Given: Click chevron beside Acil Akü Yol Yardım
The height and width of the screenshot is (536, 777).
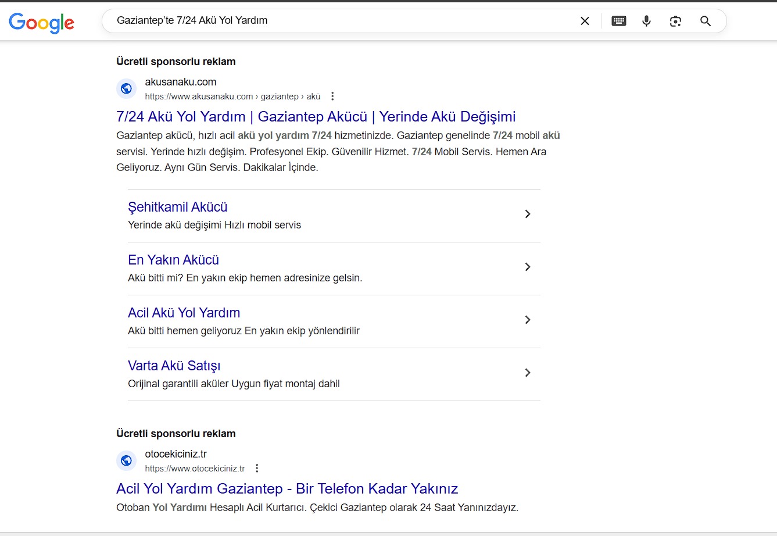Looking at the screenshot, I should pyautogui.click(x=528, y=320).
